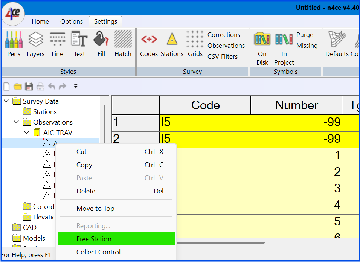Choose Copy from the context menu
This screenshot has height=262, width=360.
pyautogui.click(x=116, y=165)
